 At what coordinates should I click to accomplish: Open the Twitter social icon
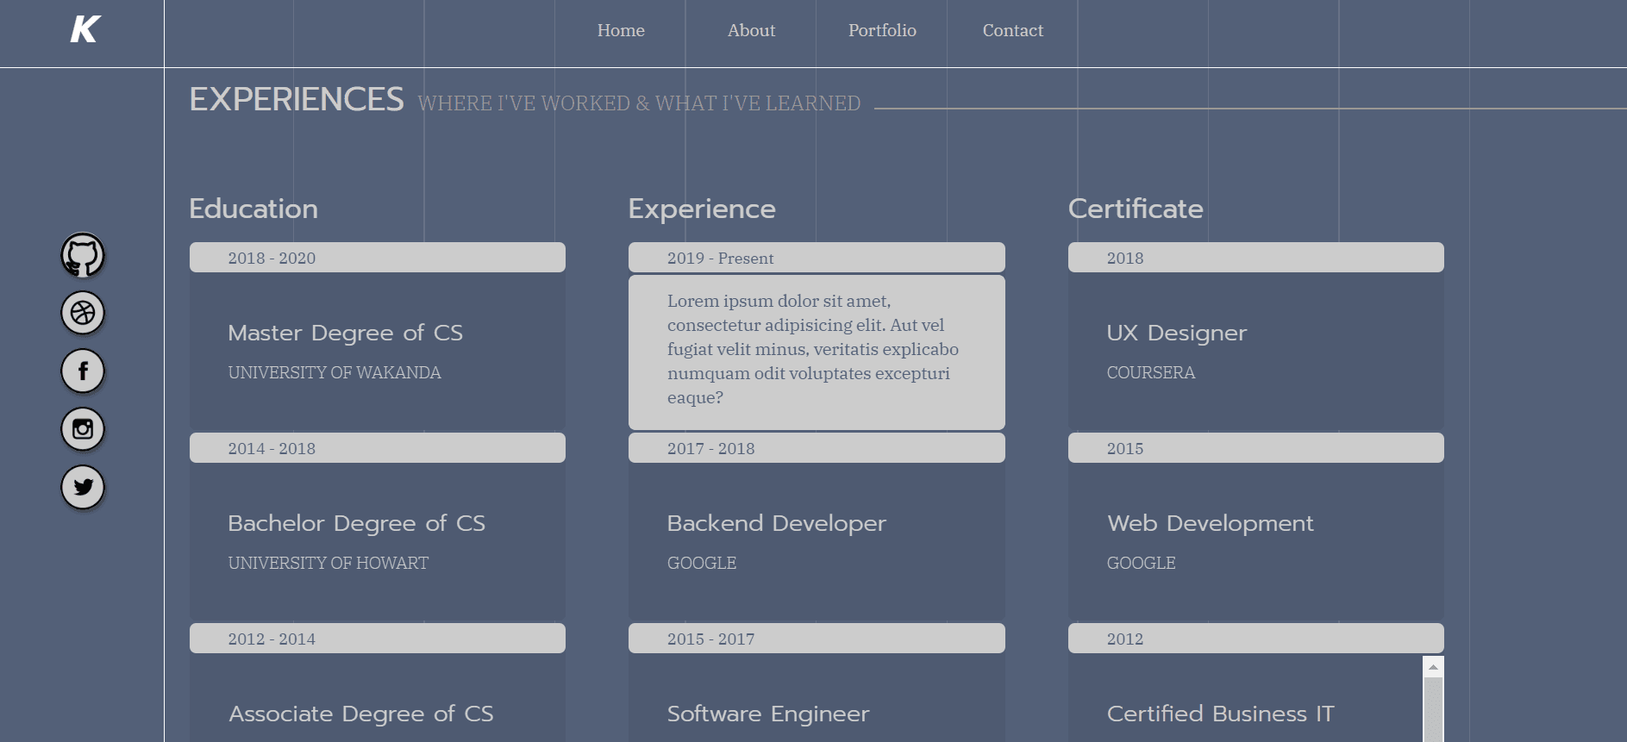click(x=83, y=487)
